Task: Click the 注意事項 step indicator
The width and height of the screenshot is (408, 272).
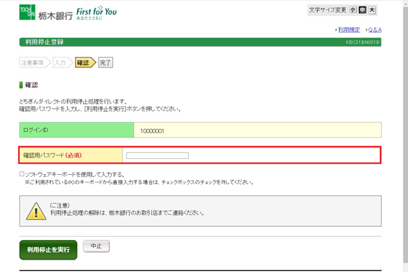Action: point(35,62)
